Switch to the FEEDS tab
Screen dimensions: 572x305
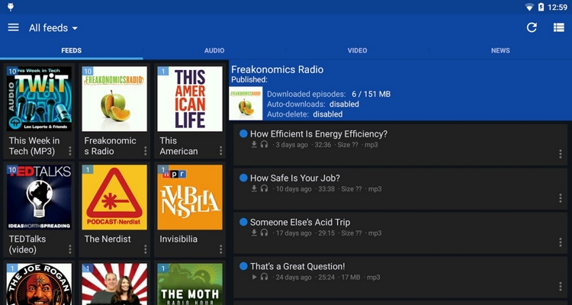72,51
